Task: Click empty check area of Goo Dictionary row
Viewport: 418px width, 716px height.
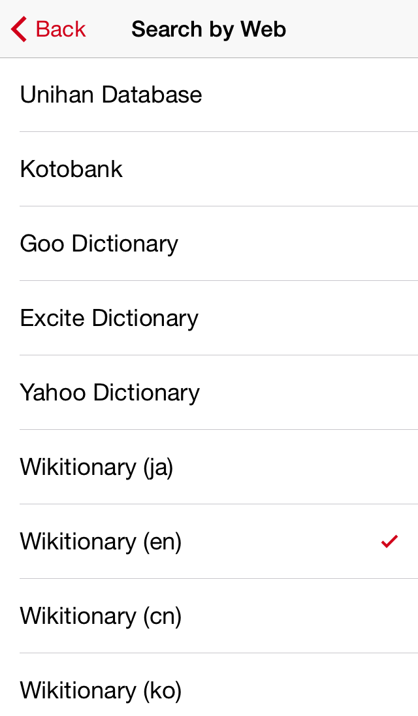Action: (389, 244)
